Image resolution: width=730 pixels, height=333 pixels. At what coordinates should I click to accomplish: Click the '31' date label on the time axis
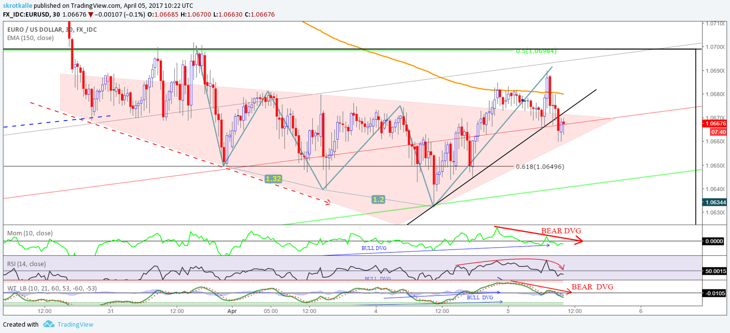pos(111,311)
